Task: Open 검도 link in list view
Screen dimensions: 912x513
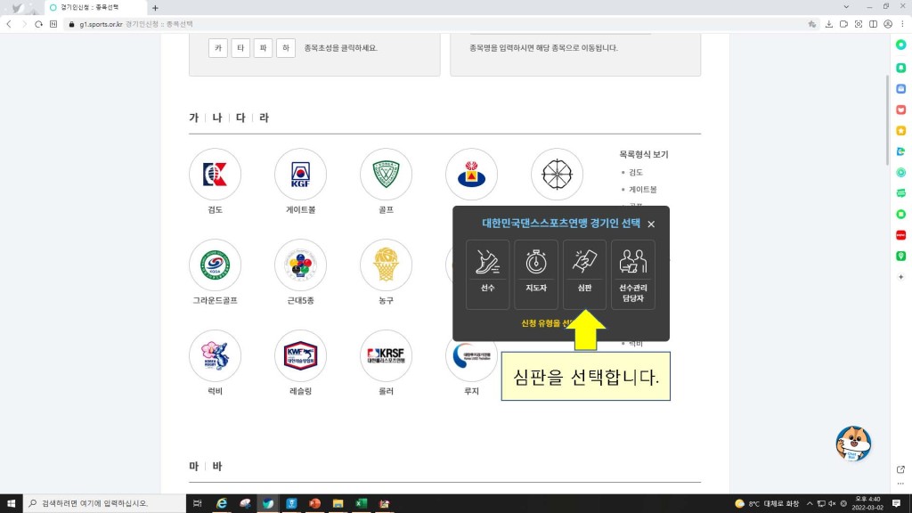Action: tap(635, 172)
